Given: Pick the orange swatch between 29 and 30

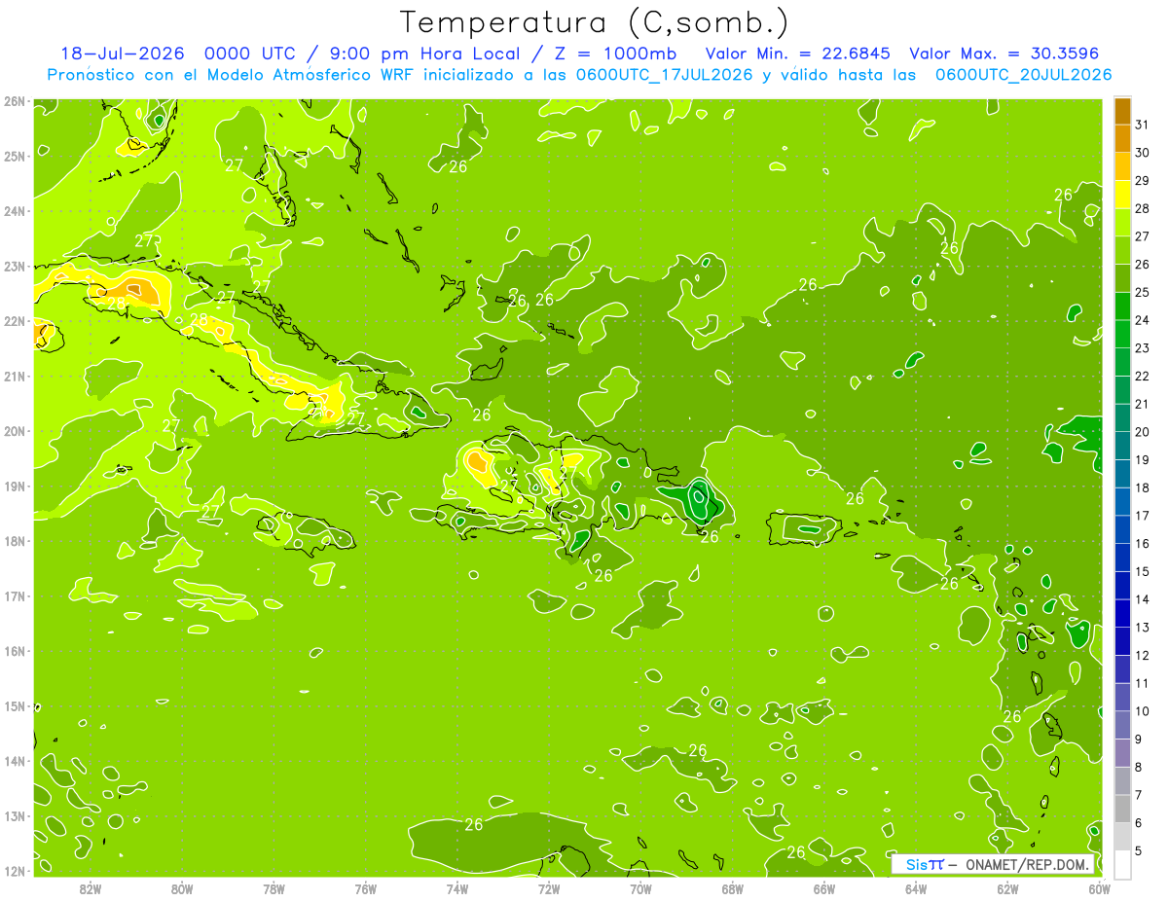Looking at the screenshot, I should (x=1122, y=167).
